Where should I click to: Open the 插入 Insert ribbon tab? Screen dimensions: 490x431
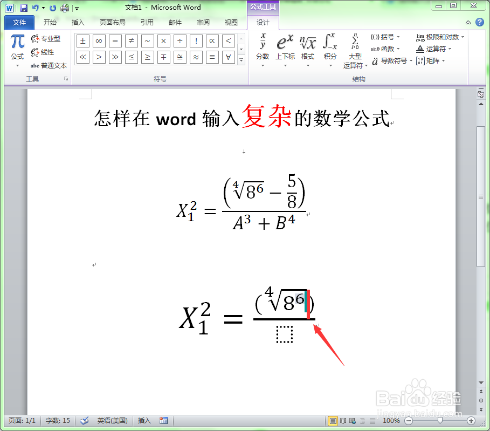coord(78,22)
